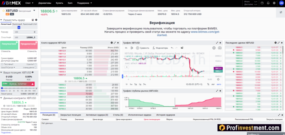The height and width of the screenshot is (135, 285).
Task: Open the calculator in the order panel
Action: (x=33, y=20)
